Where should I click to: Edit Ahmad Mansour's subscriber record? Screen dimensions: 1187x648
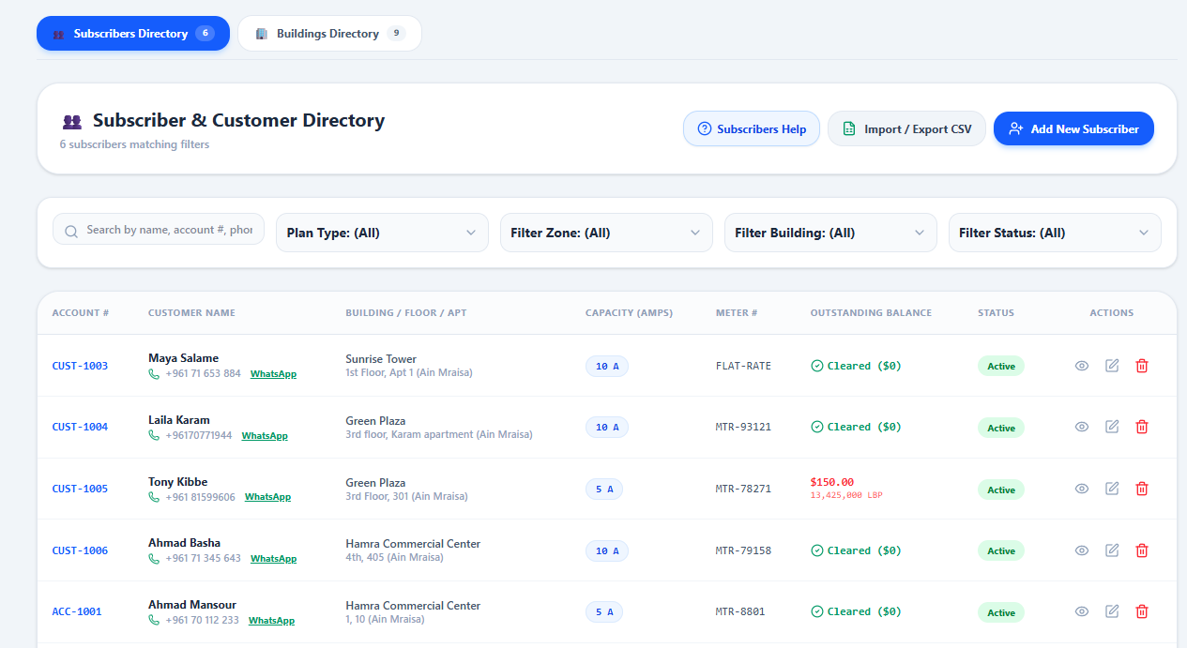(1112, 611)
